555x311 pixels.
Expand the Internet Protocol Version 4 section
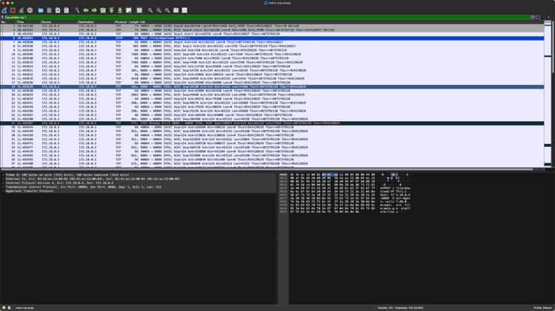3,182
